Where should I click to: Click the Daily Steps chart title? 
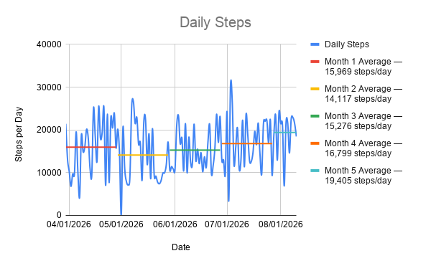pos(215,22)
